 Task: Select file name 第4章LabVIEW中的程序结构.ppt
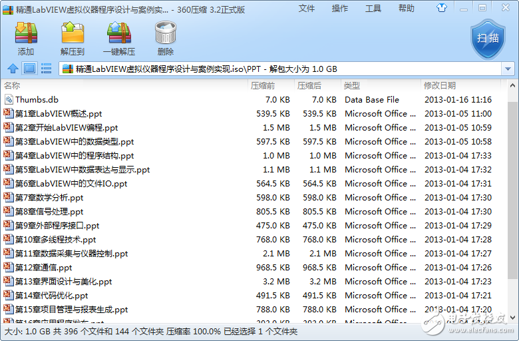coord(75,155)
